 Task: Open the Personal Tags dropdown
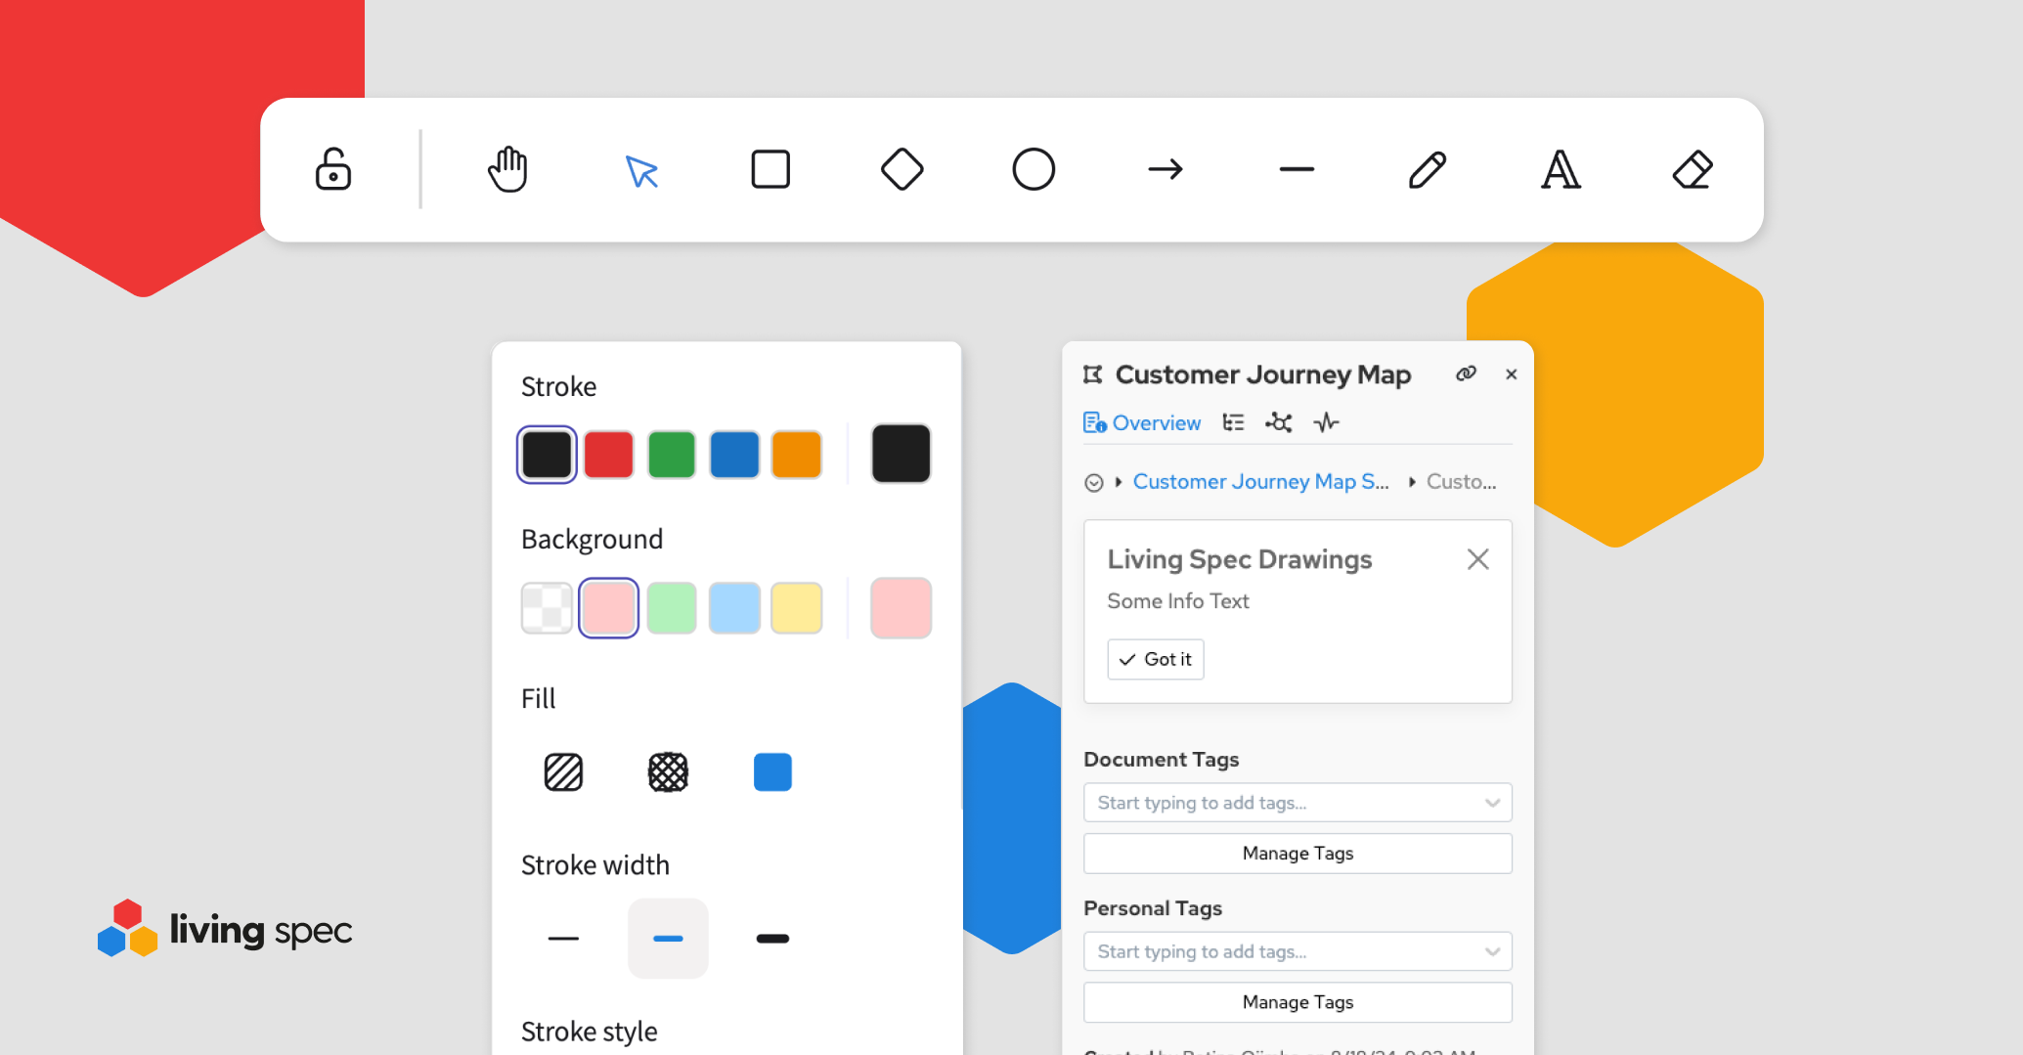click(1492, 951)
